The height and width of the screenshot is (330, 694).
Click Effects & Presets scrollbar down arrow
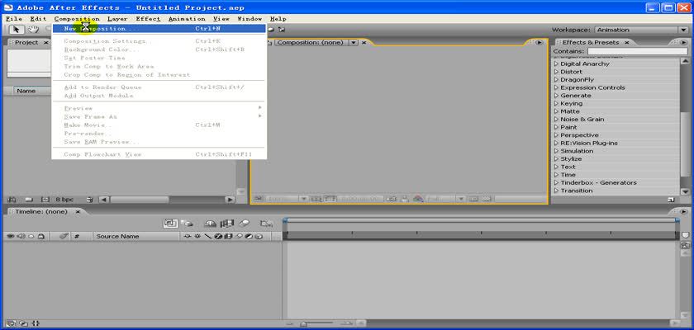685,191
